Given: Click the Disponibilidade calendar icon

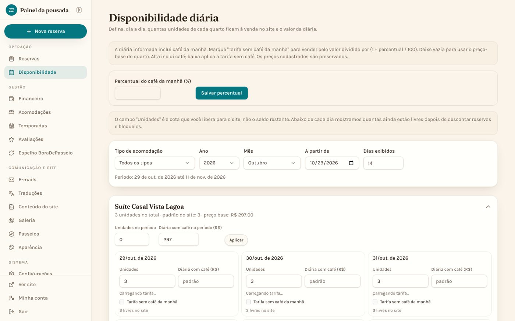Looking at the screenshot, I should (x=11, y=72).
